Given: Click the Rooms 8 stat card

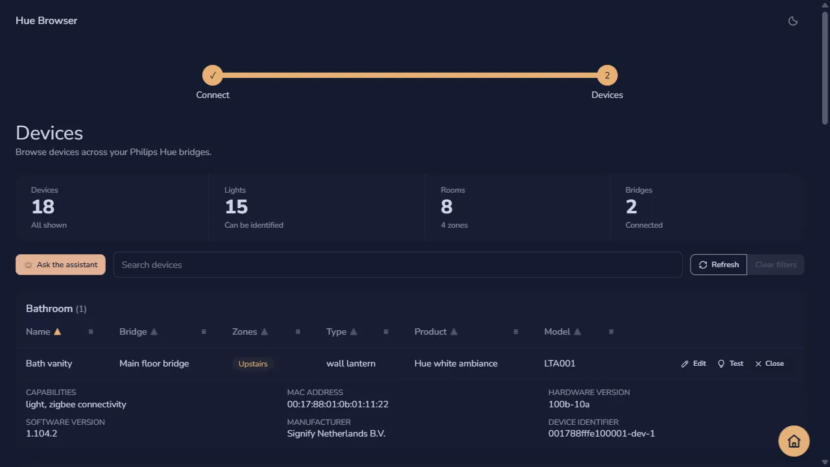Looking at the screenshot, I should [517, 208].
